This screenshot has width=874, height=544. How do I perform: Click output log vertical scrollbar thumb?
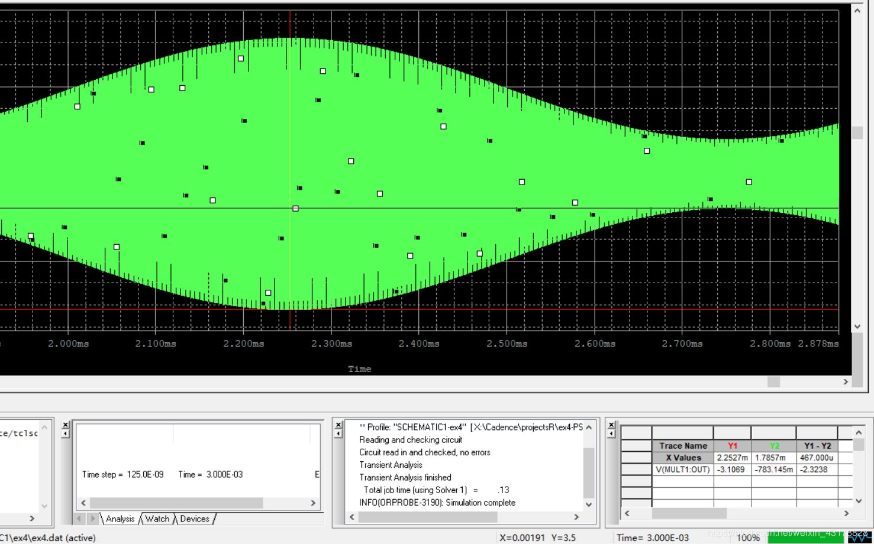tap(589, 473)
